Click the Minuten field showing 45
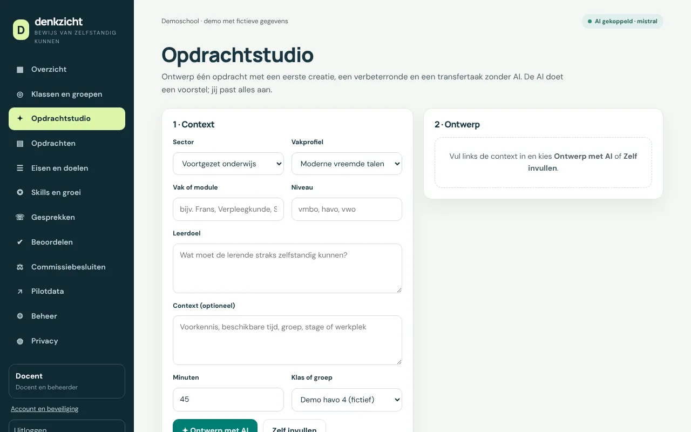This screenshot has height=432, width=691. pos(228,400)
